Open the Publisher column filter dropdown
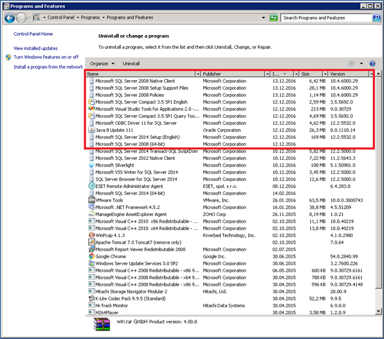384x339 pixels. (x=268, y=74)
